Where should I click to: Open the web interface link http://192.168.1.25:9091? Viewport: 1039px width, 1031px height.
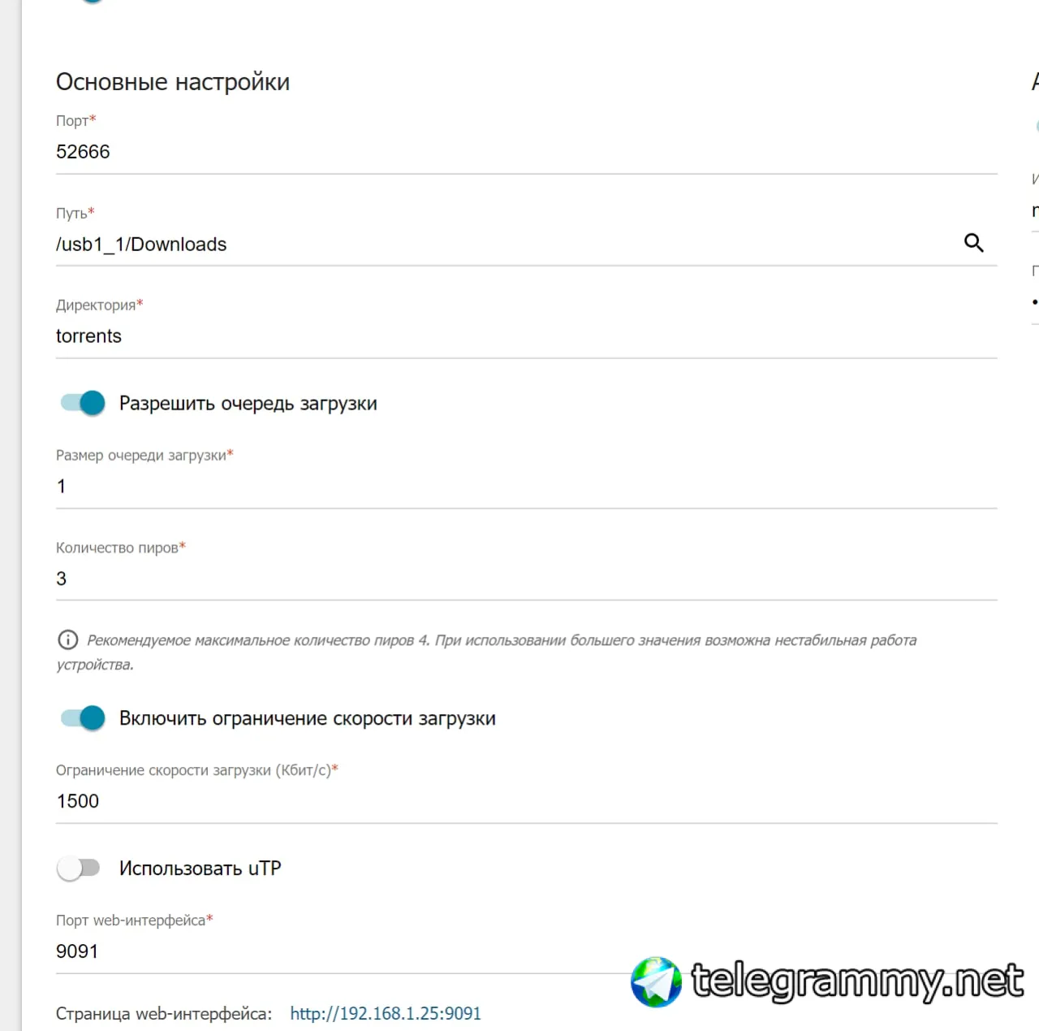386,1014
